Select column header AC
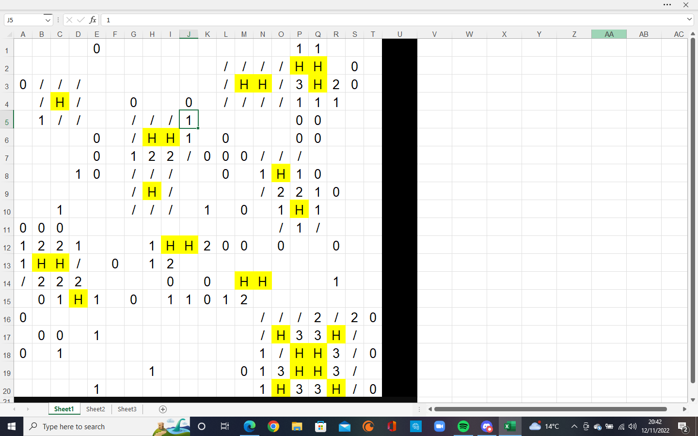The width and height of the screenshot is (698, 436). [679, 34]
